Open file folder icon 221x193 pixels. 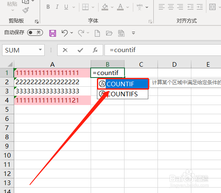pyautogui.click(x=109, y=33)
